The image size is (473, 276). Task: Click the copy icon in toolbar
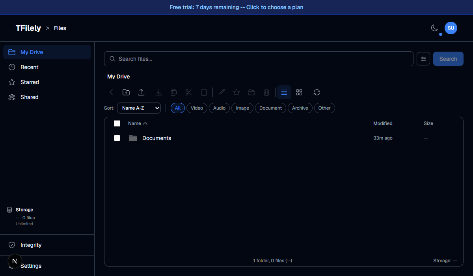pyautogui.click(x=174, y=92)
